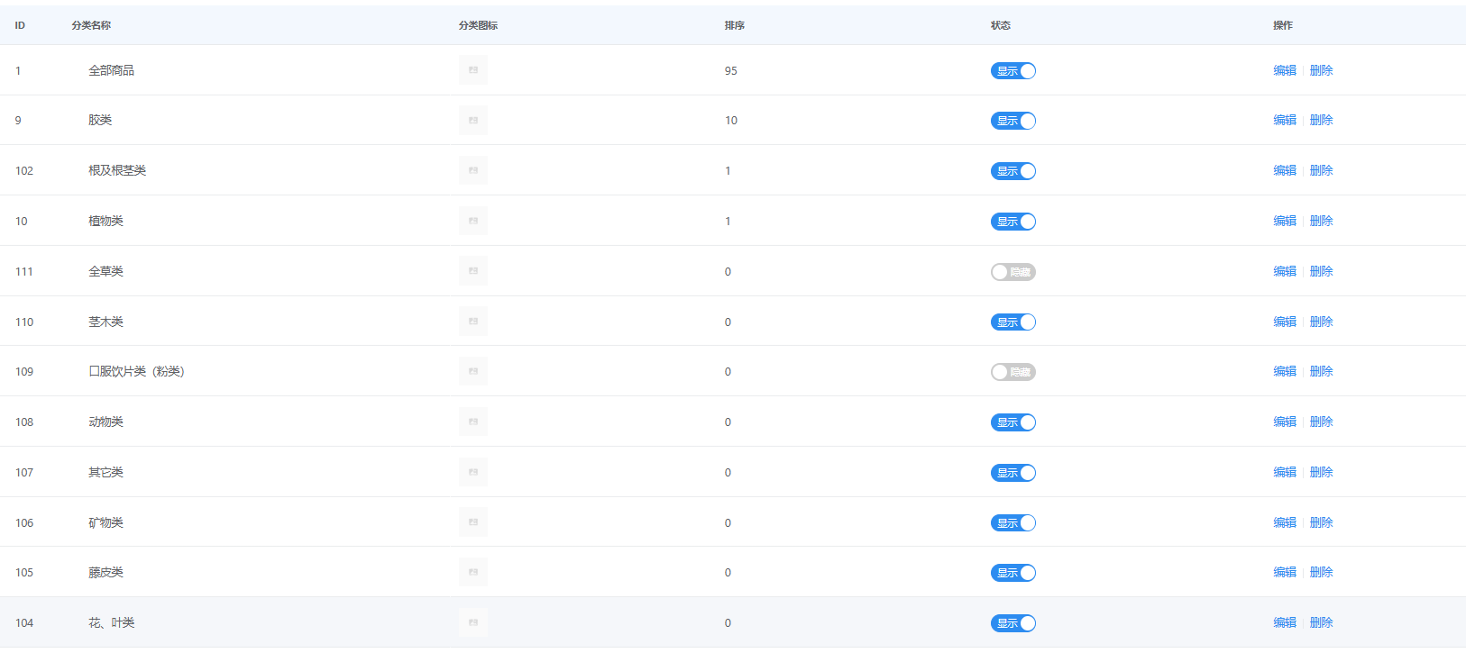The width and height of the screenshot is (1466, 653).
Task: Click 编辑 in the 全草类 row
Action: click(1285, 271)
